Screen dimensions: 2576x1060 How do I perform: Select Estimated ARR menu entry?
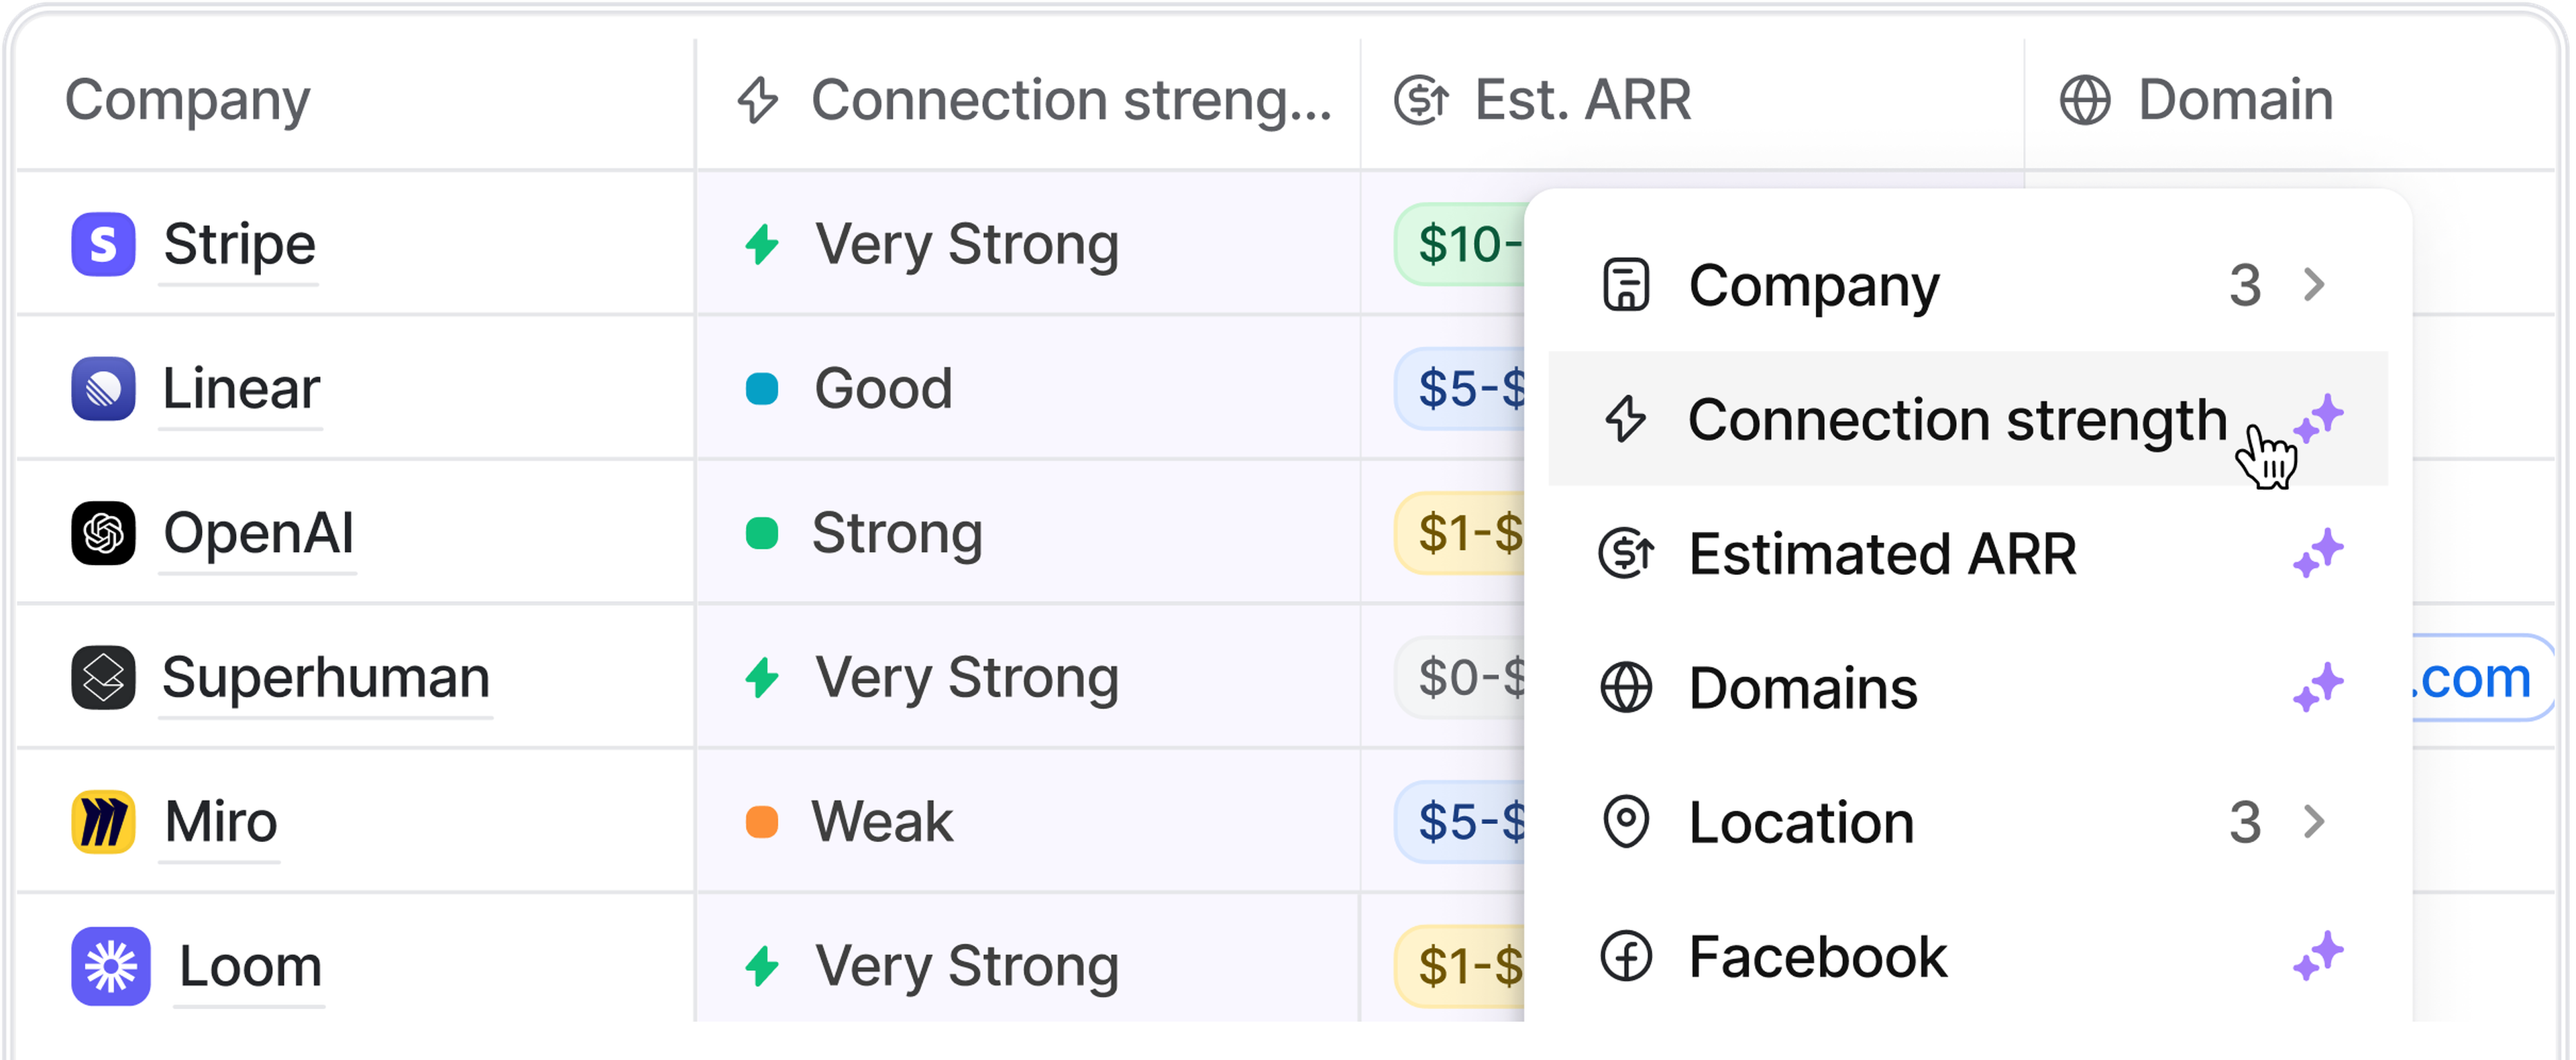point(1882,554)
